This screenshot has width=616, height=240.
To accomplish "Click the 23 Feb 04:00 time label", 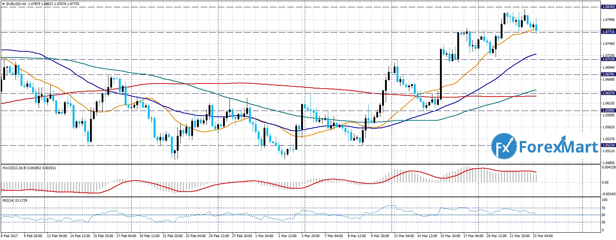I will pyautogui.click(x=196, y=236).
